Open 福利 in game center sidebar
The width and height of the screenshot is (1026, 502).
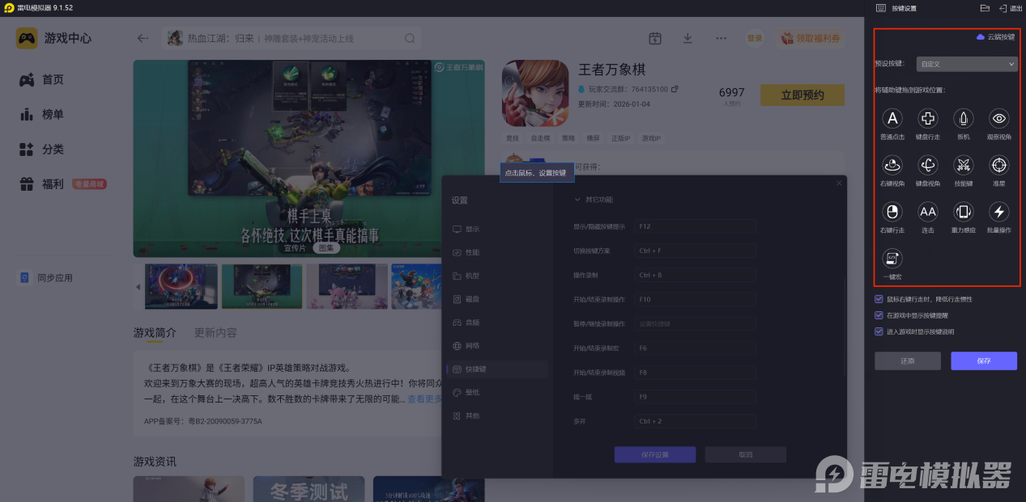coord(53,184)
